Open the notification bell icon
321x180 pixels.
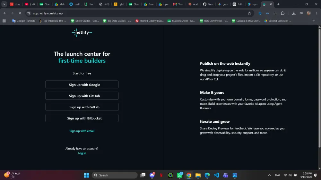316,175
